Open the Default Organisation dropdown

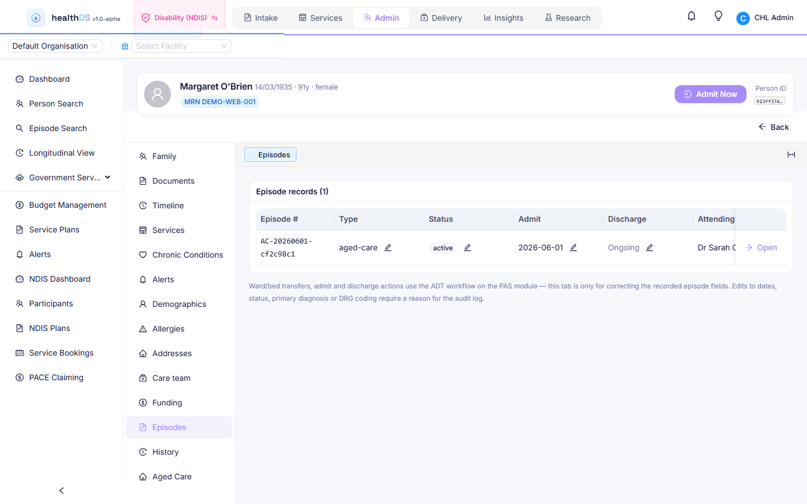click(x=55, y=46)
